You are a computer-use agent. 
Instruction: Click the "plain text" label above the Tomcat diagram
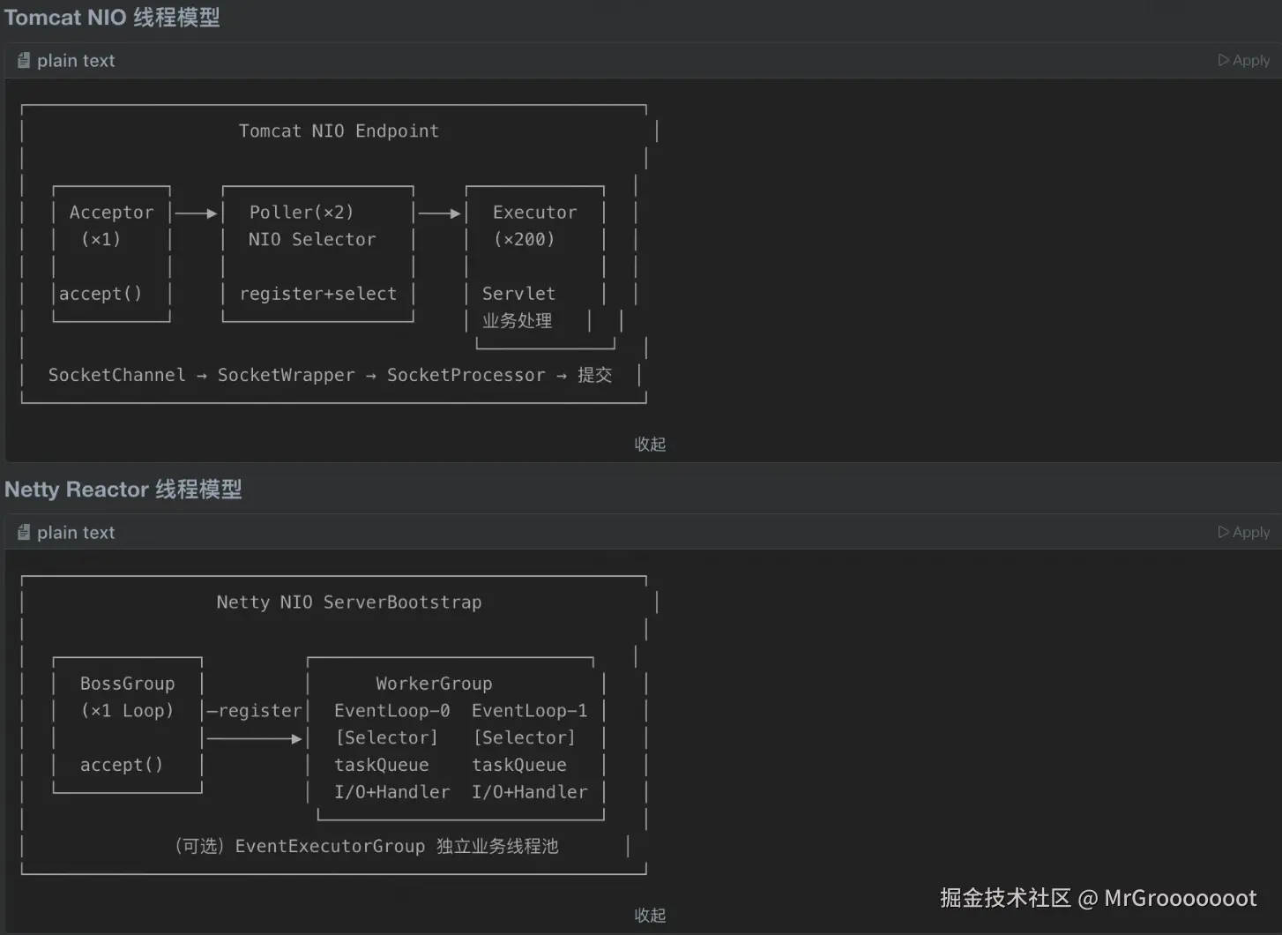(76, 61)
